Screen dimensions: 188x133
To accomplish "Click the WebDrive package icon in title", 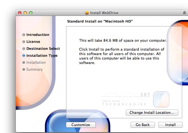I will 87,13.
